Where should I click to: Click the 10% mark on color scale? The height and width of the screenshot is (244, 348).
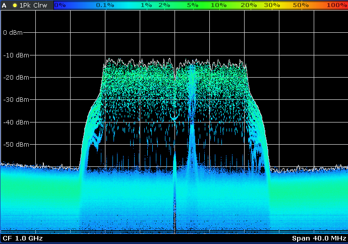coord(218,5)
